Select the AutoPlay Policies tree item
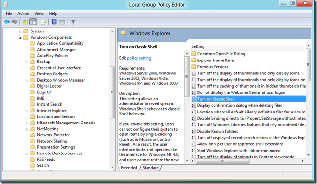 [53, 56]
